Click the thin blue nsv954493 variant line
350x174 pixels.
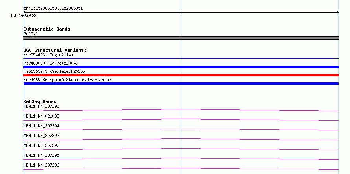click(x=181, y=58)
